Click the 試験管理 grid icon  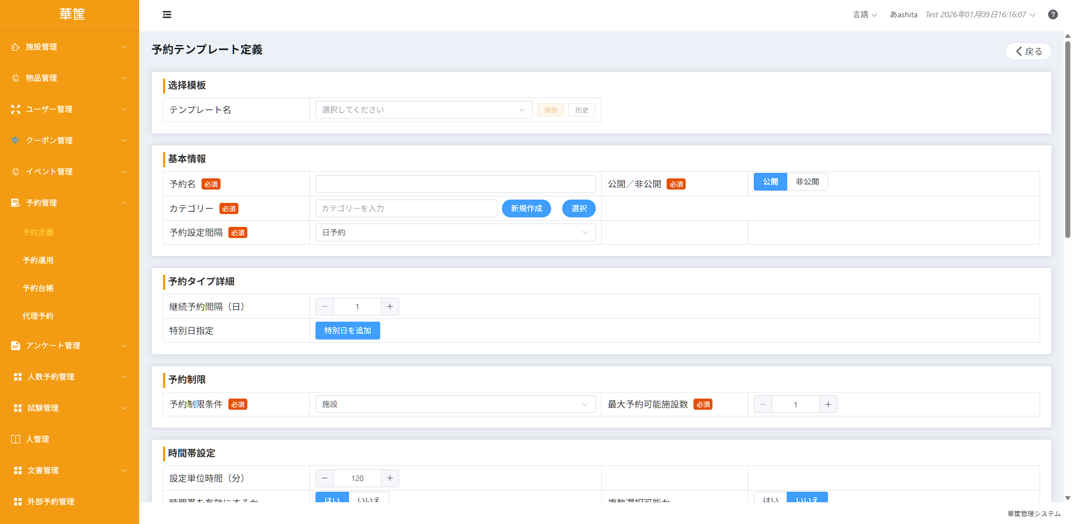[18, 408]
